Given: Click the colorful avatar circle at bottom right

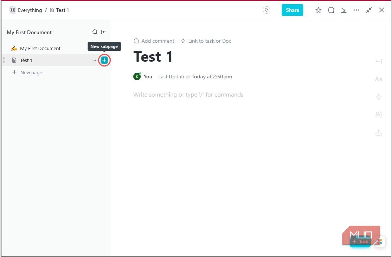Looking at the screenshot, I should (x=379, y=241).
